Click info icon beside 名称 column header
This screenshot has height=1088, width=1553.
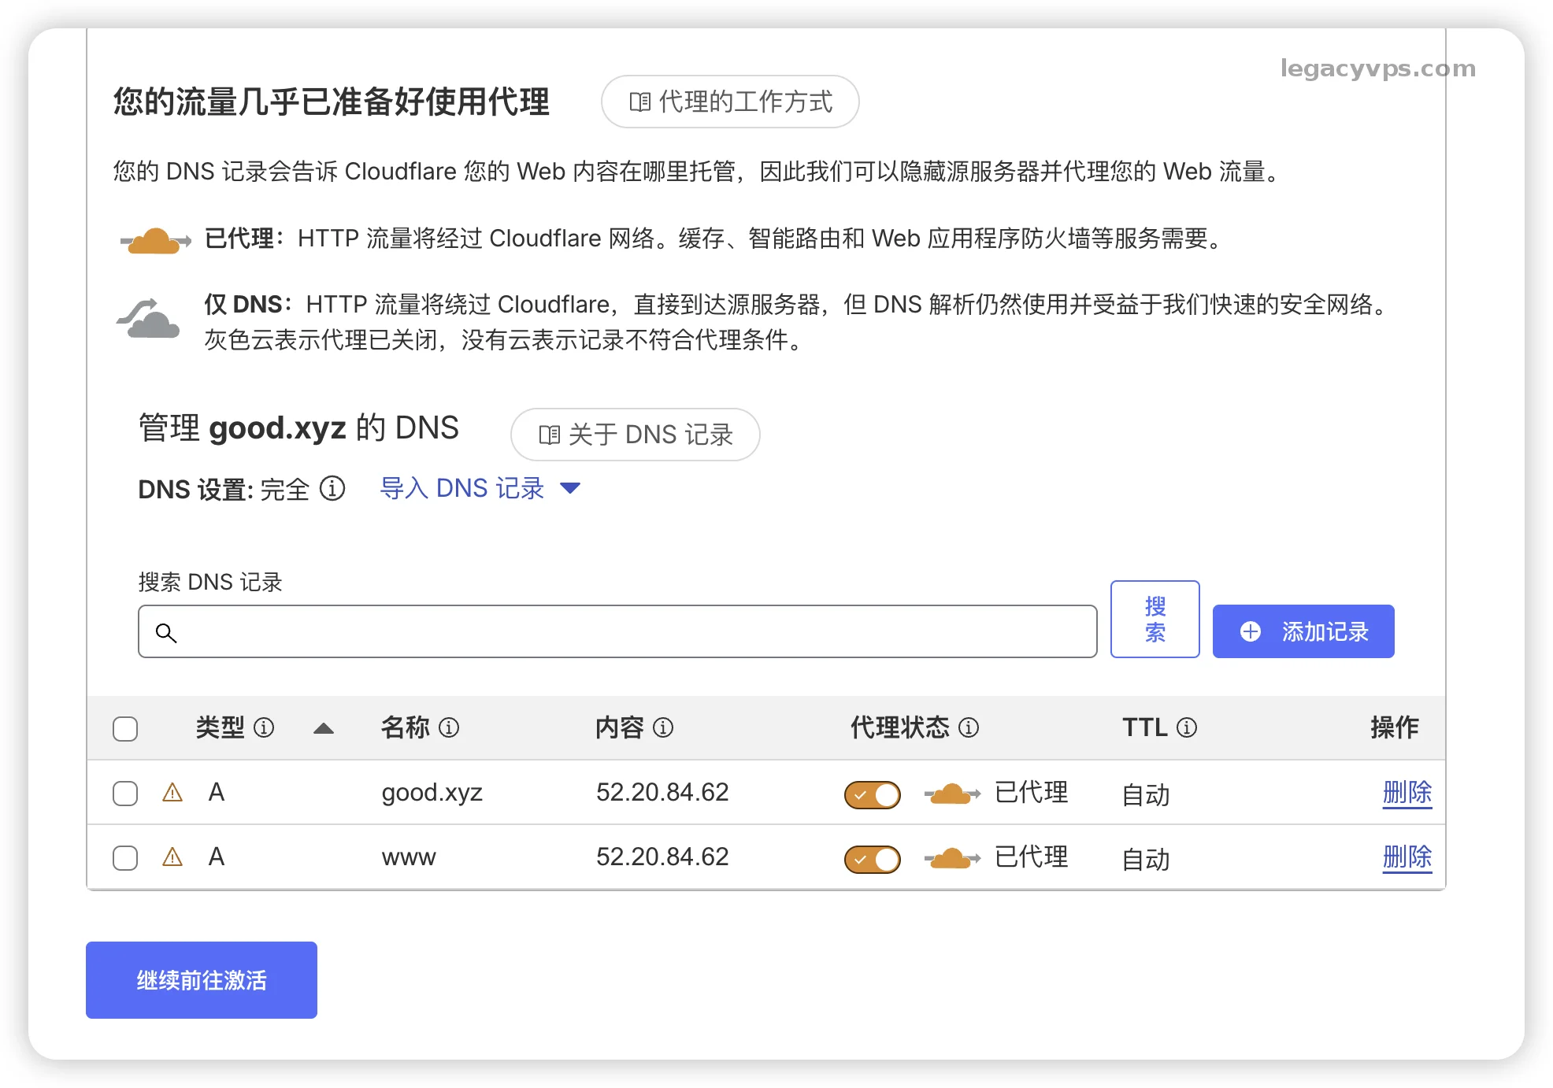[x=449, y=727]
